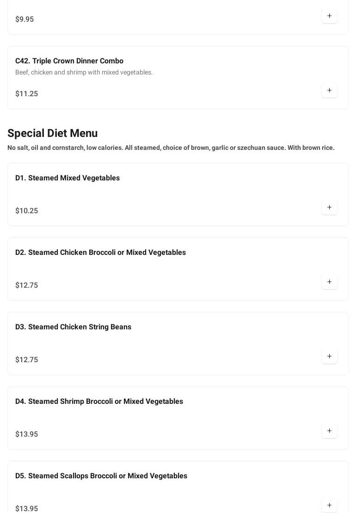This screenshot has height=513, width=356.
Task: View D3. Steamed Chicken String Beans details
Action: click(73, 327)
